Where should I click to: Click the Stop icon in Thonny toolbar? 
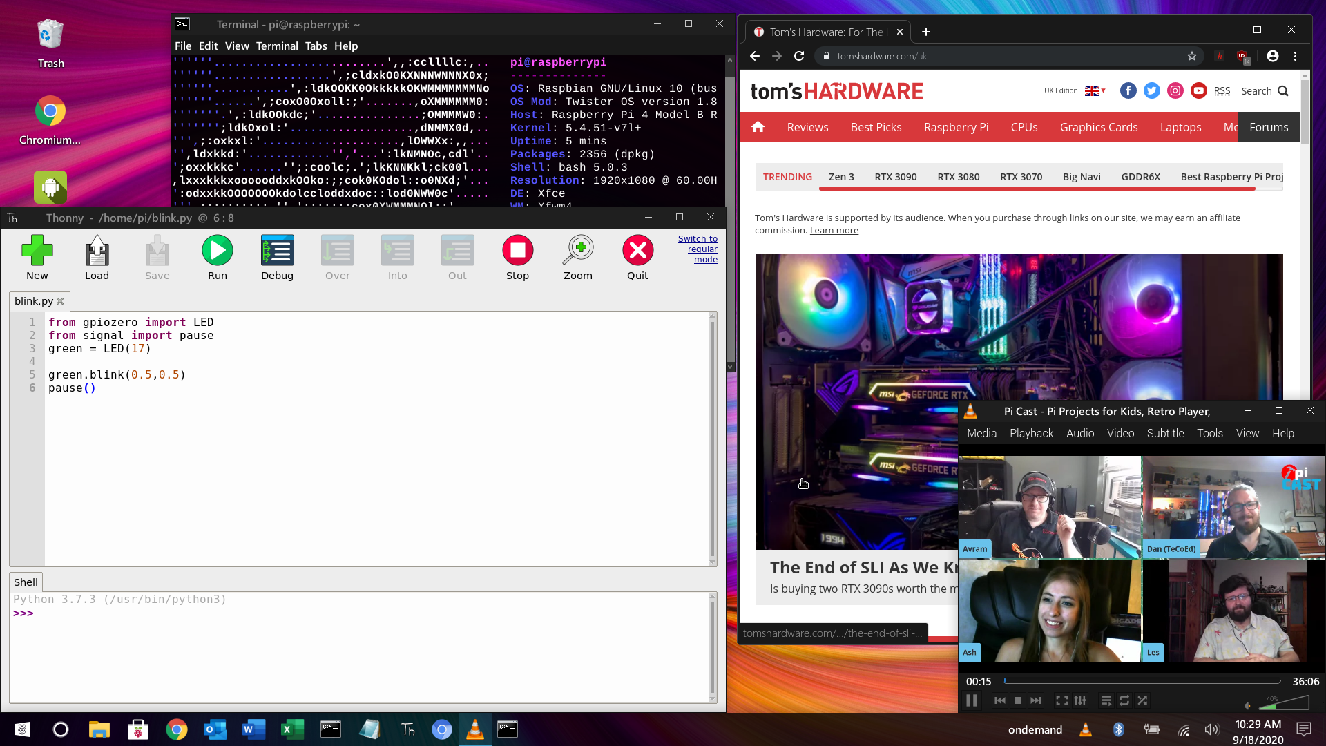tap(517, 251)
